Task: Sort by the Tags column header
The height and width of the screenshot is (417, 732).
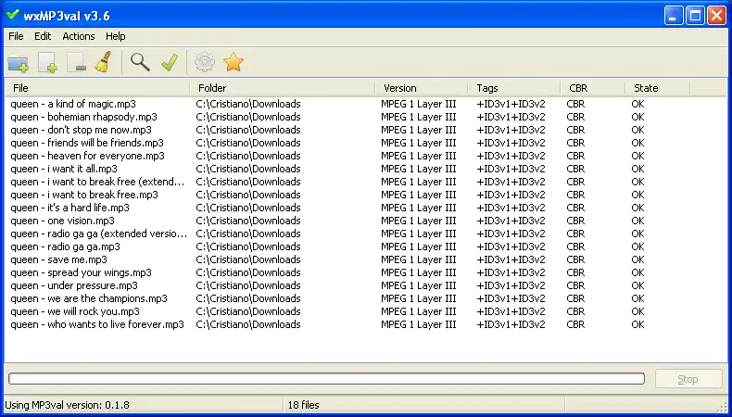Action: tap(514, 88)
